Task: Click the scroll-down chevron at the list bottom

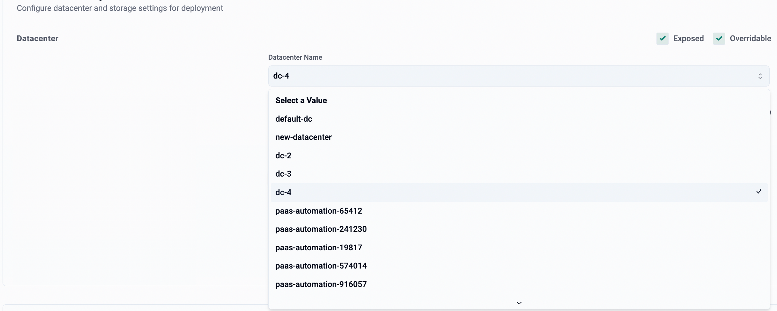Action: click(519, 303)
